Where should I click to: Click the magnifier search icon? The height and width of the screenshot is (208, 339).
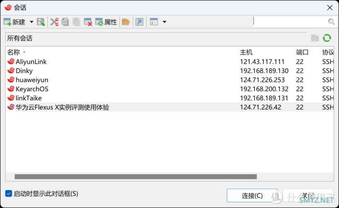pyautogui.click(x=331, y=22)
